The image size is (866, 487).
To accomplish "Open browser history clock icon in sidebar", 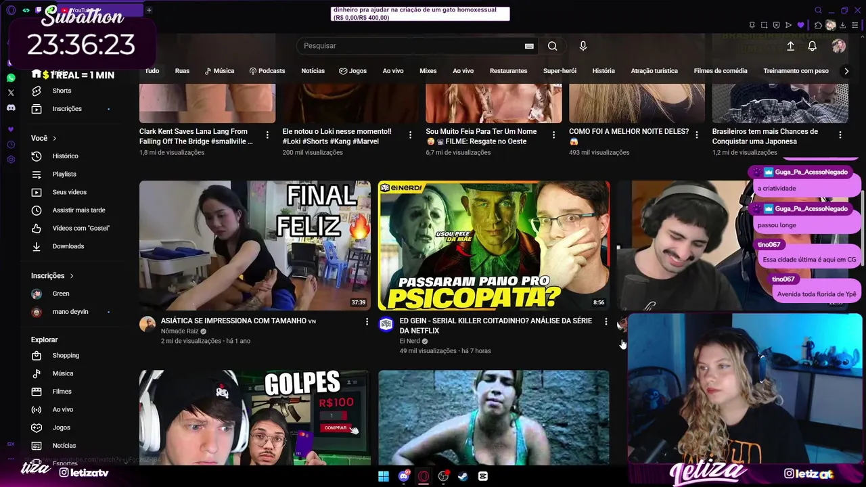I will [11, 145].
